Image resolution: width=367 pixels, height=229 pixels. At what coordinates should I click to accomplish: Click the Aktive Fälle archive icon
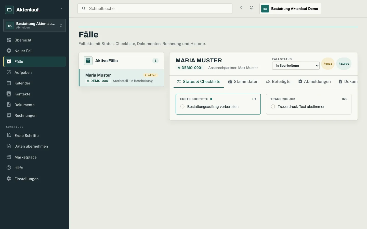pyautogui.click(x=88, y=61)
